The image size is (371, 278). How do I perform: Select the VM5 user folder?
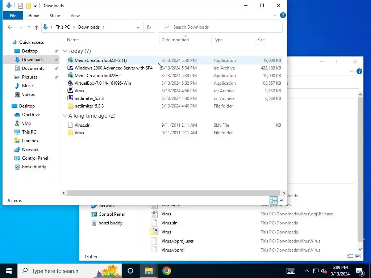click(x=26, y=123)
